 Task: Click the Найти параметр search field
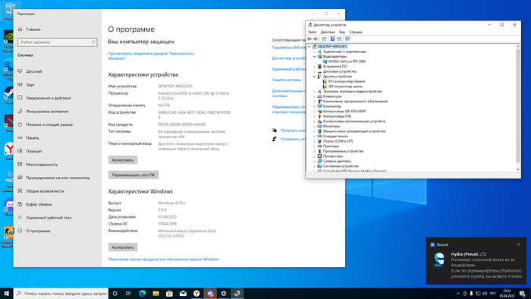point(58,42)
